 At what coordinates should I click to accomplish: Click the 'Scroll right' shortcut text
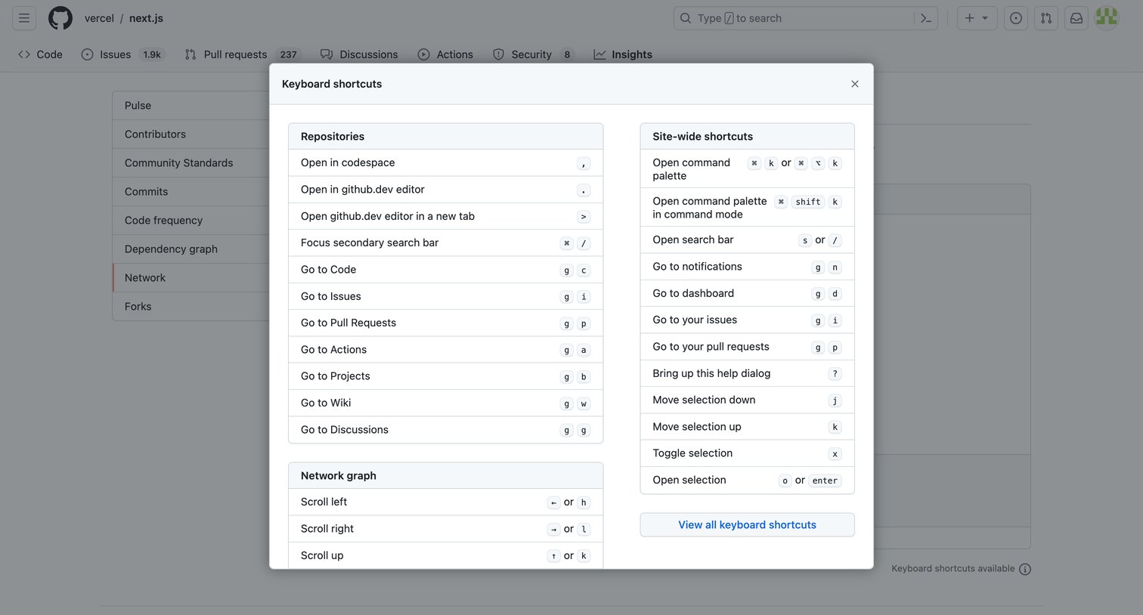point(327,529)
